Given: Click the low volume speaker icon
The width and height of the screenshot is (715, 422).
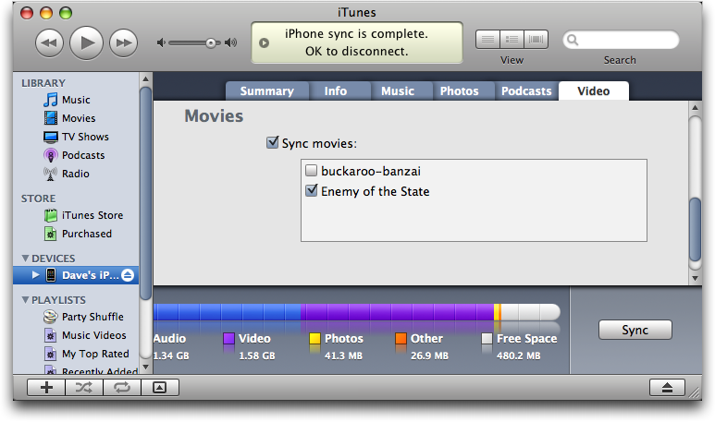Looking at the screenshot, I should click(x=161, y=42).
